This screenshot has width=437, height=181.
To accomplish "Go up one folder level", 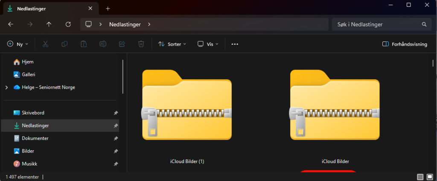I will 49,24.
